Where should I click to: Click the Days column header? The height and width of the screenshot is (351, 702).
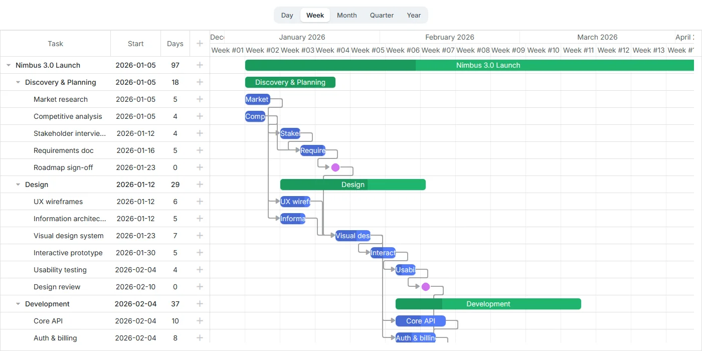coord(175,44)
